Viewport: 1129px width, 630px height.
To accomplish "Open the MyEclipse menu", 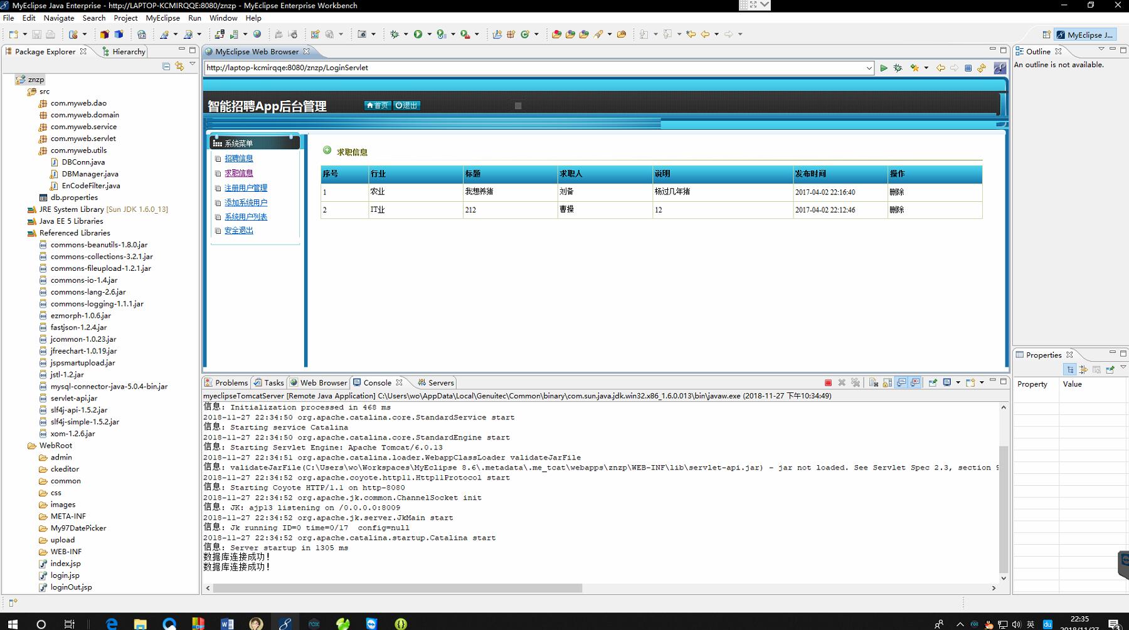I will [x=162, y=18].
